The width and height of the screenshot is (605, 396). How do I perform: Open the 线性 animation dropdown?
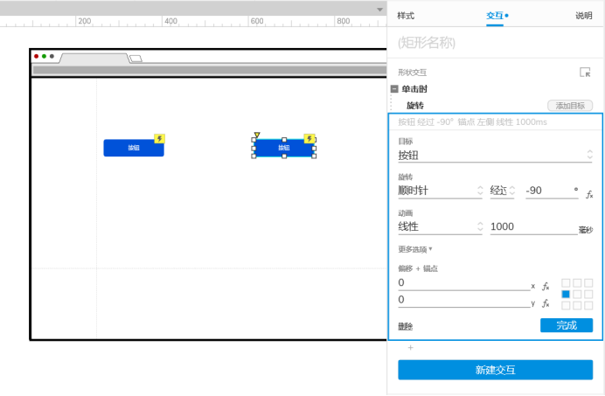pos(441,226)
